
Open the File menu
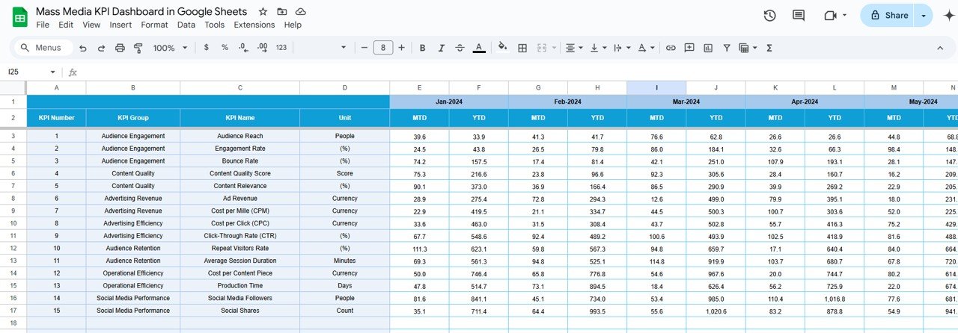click(43, 25)
